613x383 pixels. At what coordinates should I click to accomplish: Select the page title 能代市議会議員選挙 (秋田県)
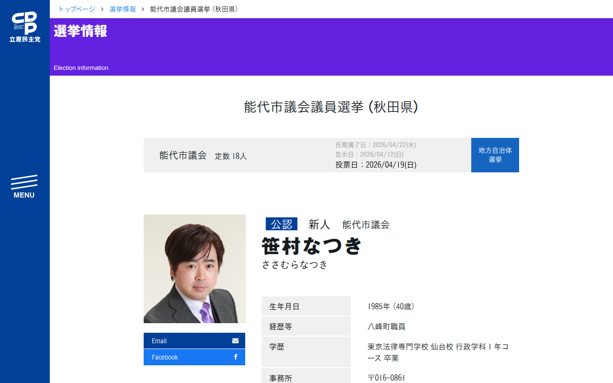click(331, 107)
